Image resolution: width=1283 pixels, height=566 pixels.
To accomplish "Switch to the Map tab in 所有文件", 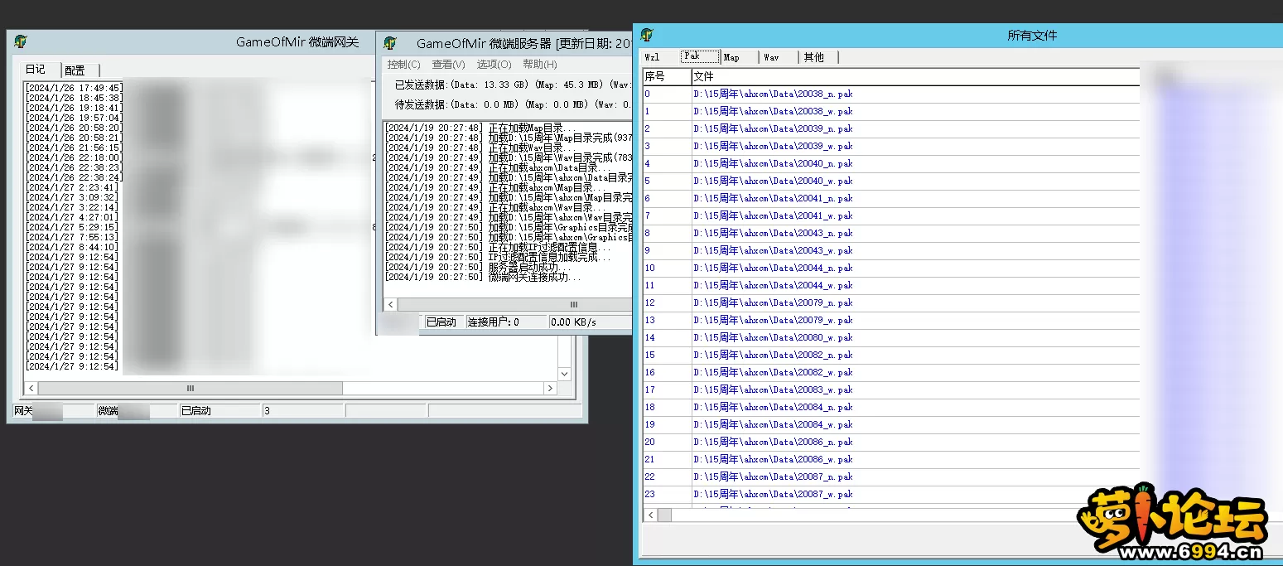I will 739,57.
